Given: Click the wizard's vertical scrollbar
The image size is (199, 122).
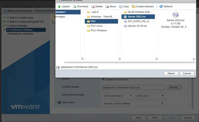Looking at the screenshot, I should click(x=192, y=93).
